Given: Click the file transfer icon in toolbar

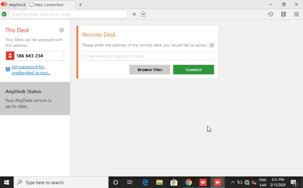Looking at the screenshot, I should pos(143,14).
